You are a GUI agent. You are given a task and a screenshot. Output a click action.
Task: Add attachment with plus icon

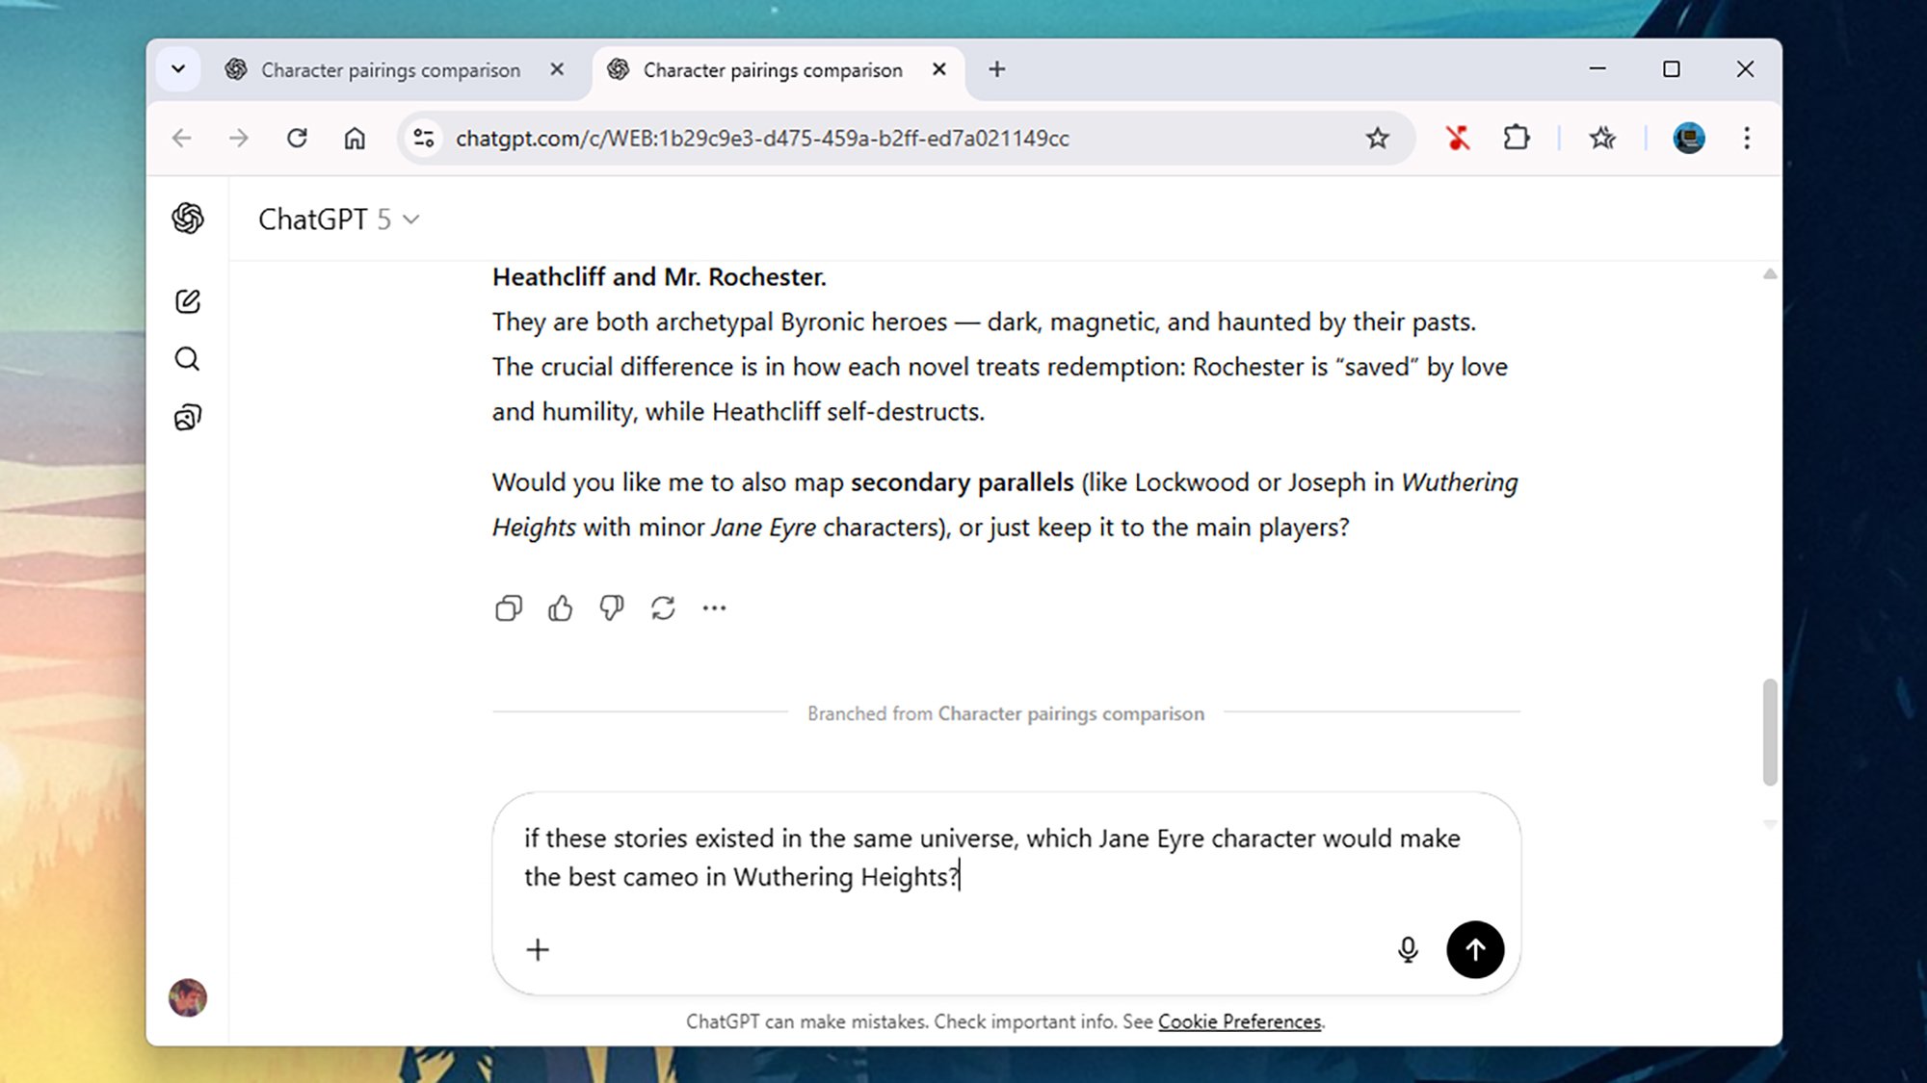pos(538,950)
